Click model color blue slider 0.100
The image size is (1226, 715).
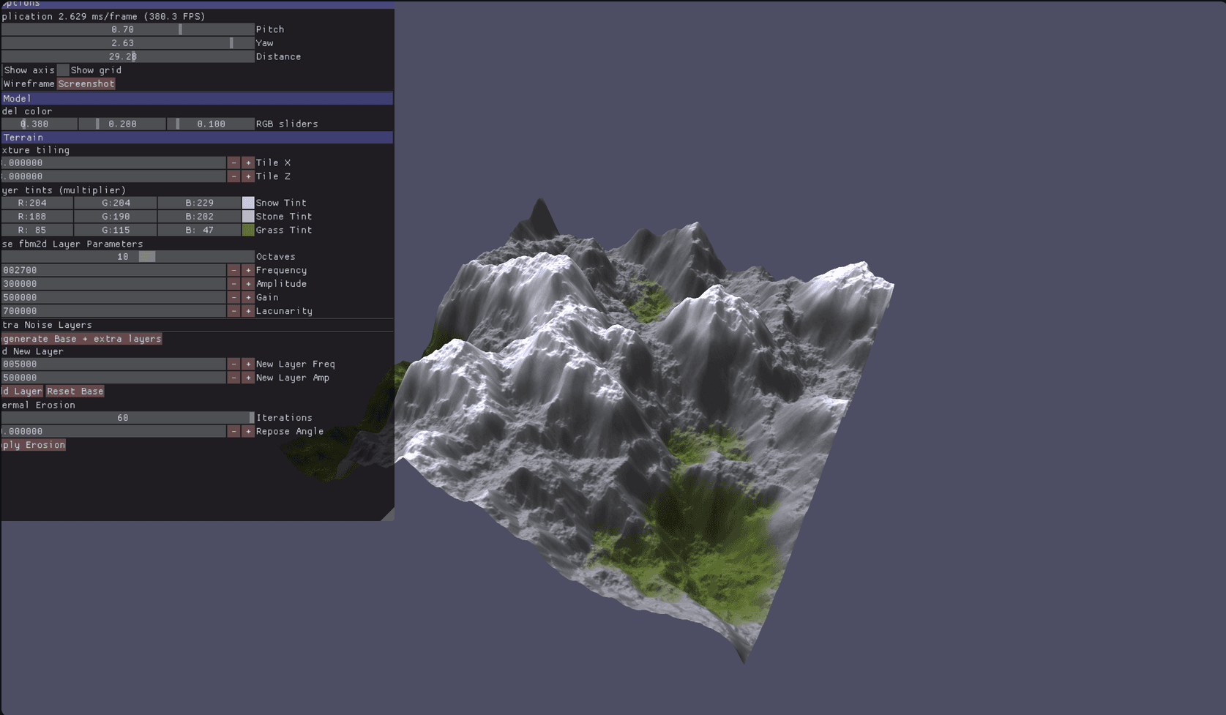[211, 124]
